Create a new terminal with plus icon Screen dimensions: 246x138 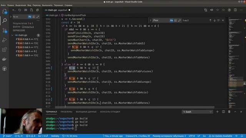(217, 112)
